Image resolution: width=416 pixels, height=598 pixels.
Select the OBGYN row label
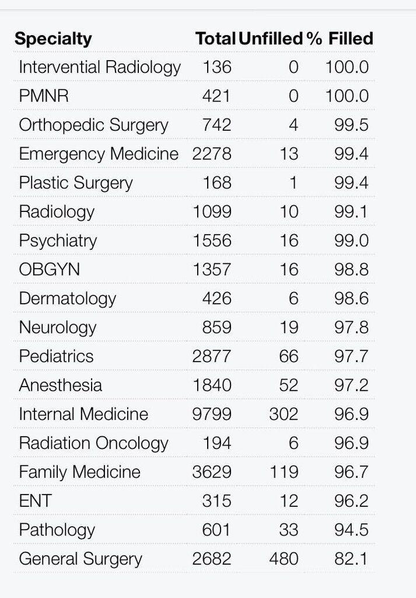[50, 270]
